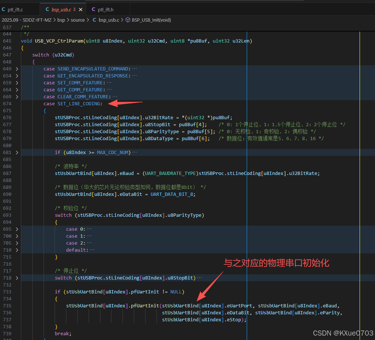Viewport: 375px width, 340px height.
Task: Click the cube symbol icon in breadcrumb
Action: (x=128, y=20)
